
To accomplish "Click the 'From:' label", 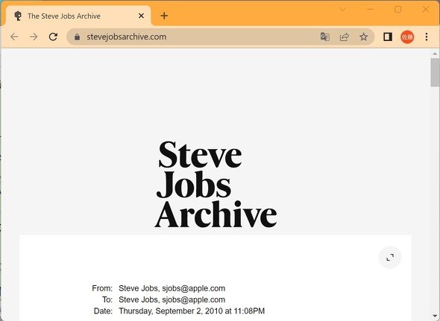I will pyautogui.click(x=102, y=288).
